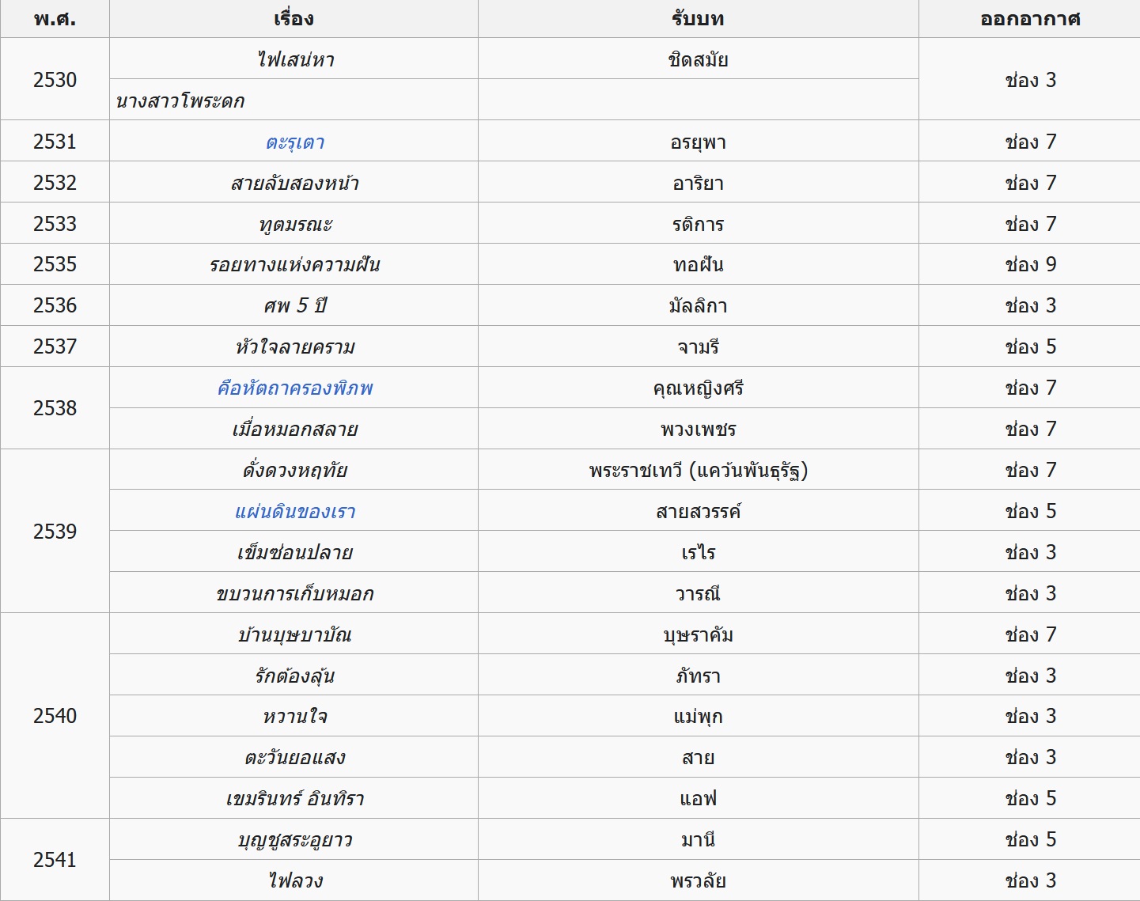Click the พ.ศ. column header
The image size is (1140, 901).
click(x=55, y=19)
